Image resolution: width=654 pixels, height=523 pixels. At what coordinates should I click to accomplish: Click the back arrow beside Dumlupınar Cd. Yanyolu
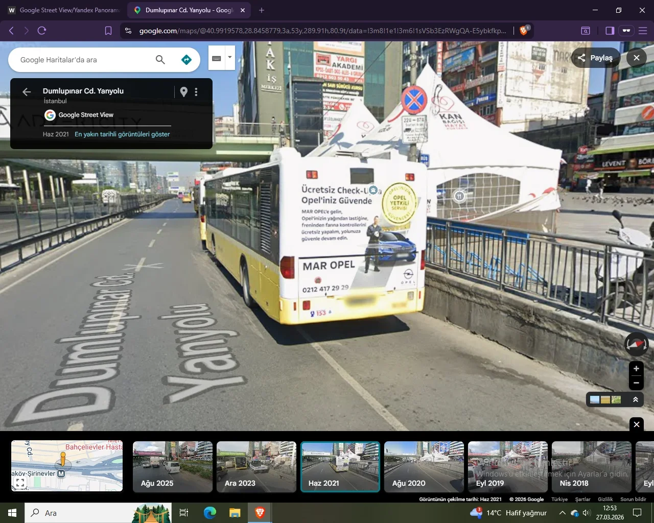27,92
